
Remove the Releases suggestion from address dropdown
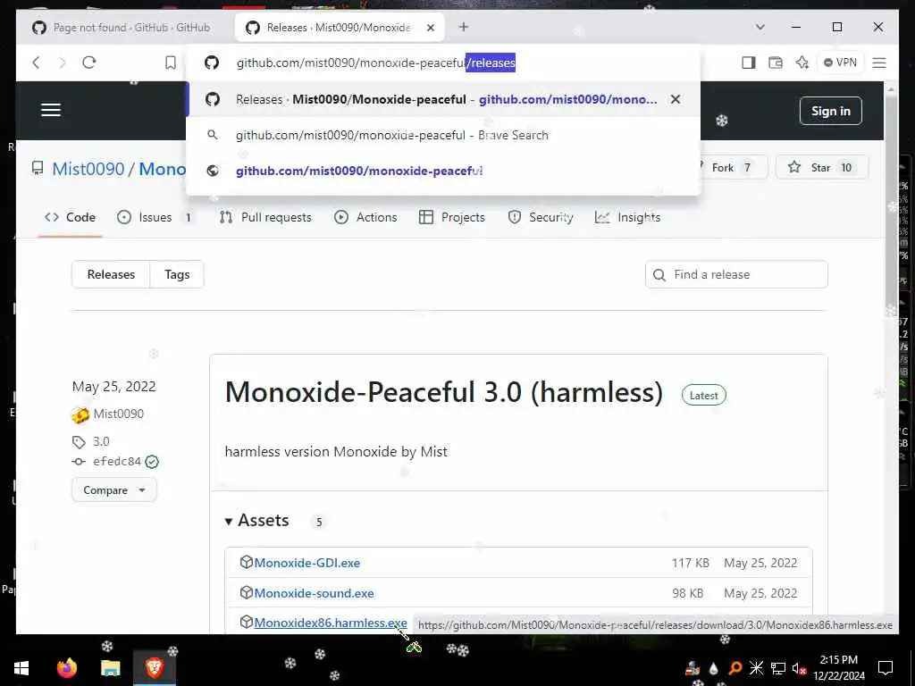(x=676, y=99)
